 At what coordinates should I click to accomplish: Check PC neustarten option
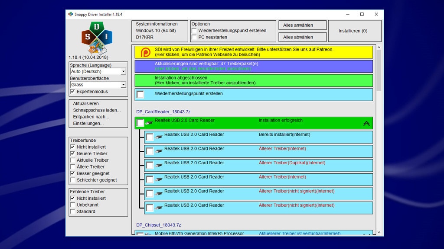coord(194,37)
